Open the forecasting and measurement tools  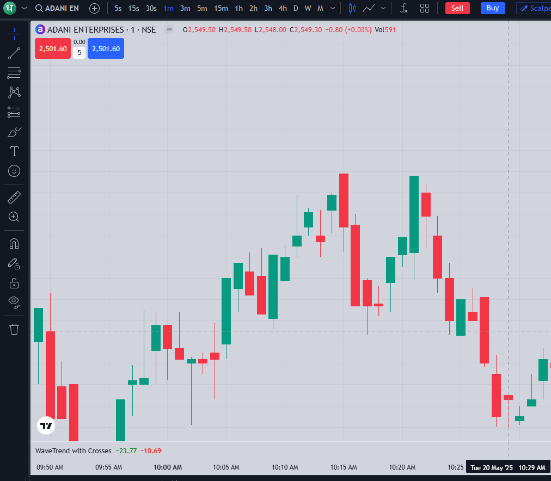coord(14,112)
